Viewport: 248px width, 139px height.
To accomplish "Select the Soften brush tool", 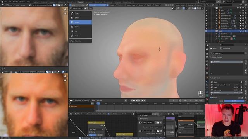I will coord(81,18).
